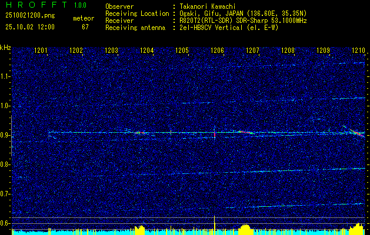Click time marker 1201
This screenshot has height=235, width=370.
tap(41, 50)
